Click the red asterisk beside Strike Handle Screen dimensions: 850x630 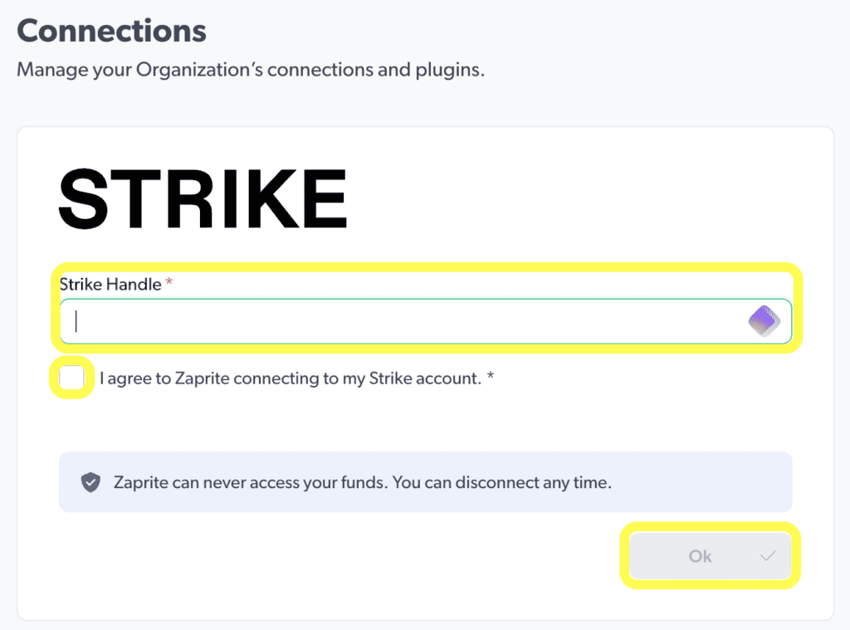pyautogui.click(x=169, y=284)
